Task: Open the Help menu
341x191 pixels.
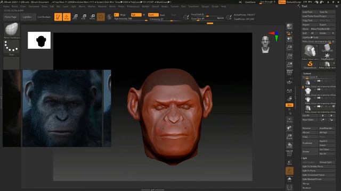Action: coord(223,6)
